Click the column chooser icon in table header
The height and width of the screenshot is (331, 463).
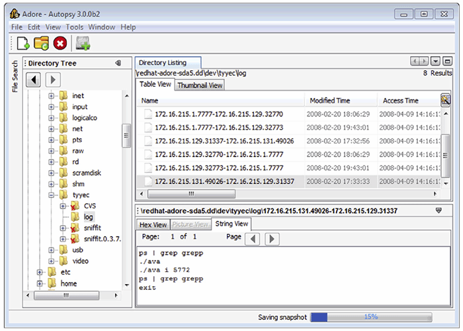(x=445, y=100)
